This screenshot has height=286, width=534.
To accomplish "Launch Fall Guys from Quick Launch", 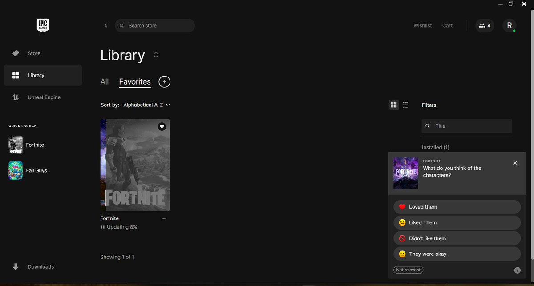I will click(28, 170).
